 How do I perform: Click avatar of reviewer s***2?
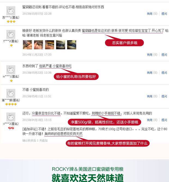pyautogui.click(x=11, y=117)
